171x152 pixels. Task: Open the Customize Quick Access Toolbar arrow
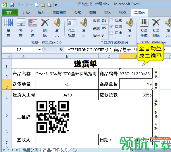56,5
